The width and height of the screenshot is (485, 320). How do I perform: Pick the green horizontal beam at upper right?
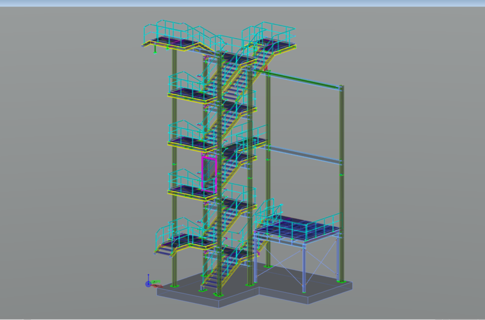pyautogui.click(x=303, y=80)
